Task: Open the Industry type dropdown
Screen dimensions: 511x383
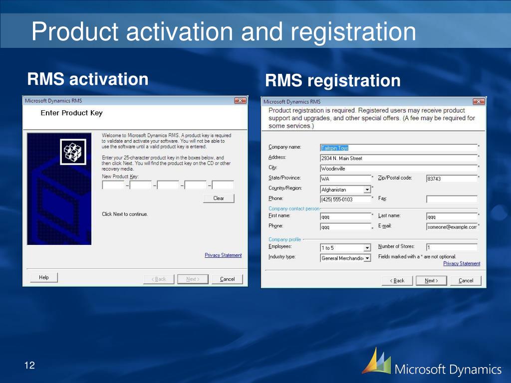Action: click(x=367, y=258)
